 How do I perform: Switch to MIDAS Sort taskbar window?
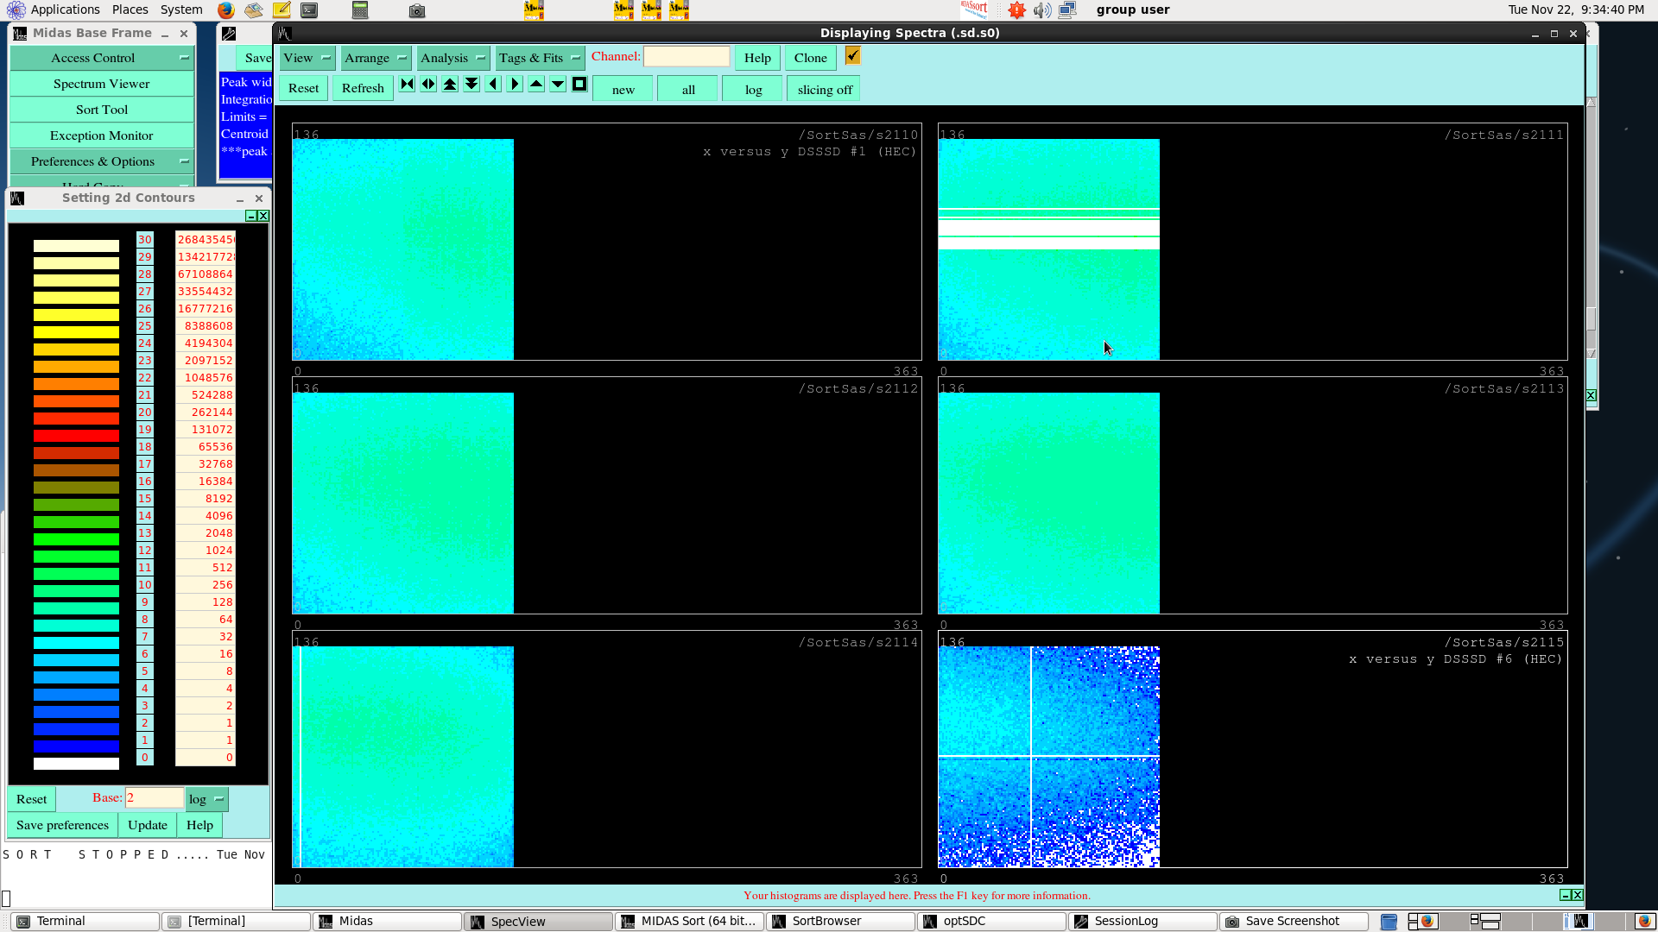click(x=689, y=922)
